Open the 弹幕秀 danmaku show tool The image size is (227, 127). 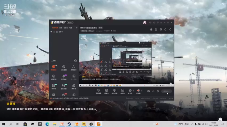pos(73,87)
